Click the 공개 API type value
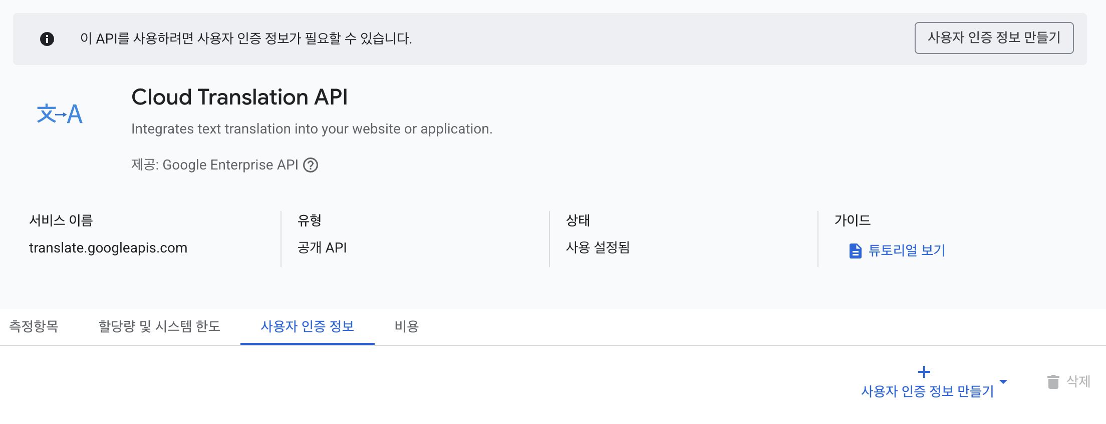Viewport: 1106px width, 424px height. [322, 248]
